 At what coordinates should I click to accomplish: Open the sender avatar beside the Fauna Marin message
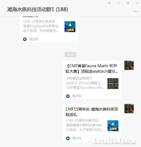(x=129, y=65)
